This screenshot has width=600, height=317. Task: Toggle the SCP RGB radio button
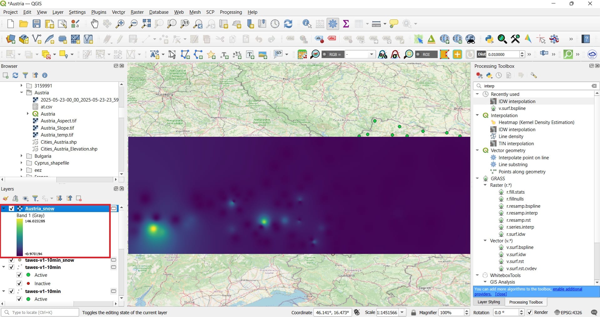324,54
